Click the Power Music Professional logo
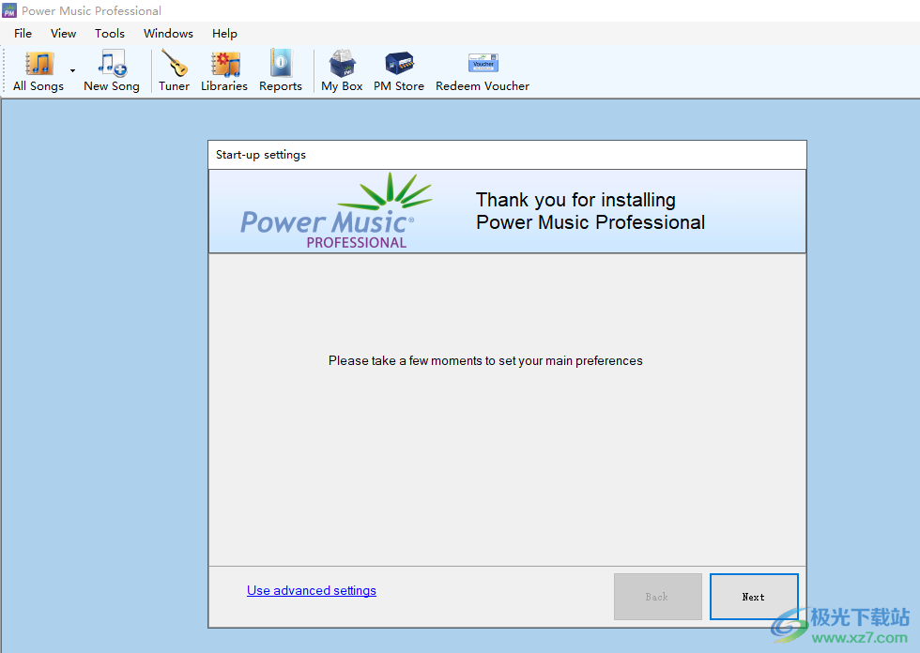920x653 pixels. 336,212
